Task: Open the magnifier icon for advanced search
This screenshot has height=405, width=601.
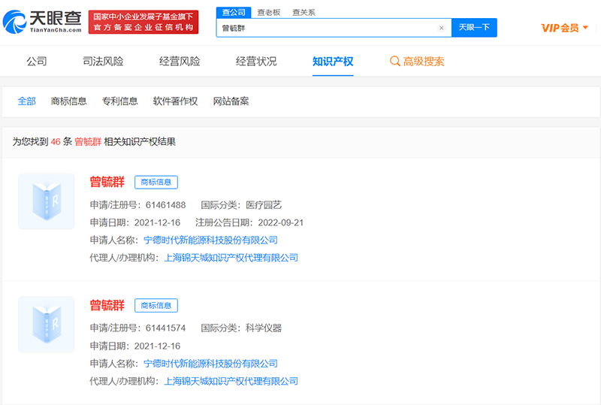Action: click(x=395, y=61)
